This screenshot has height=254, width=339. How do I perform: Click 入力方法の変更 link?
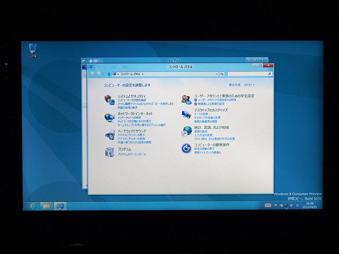(203, 135)
